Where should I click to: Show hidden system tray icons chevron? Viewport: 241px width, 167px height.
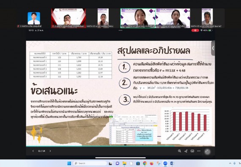[x=230, y=163]
